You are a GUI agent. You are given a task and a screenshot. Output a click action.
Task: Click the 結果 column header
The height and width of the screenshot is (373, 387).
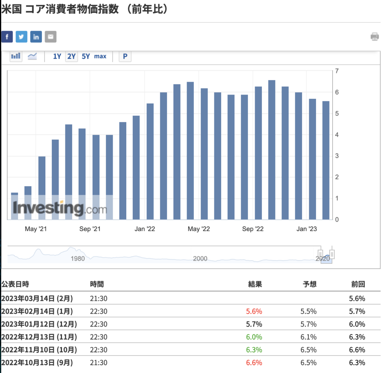pos(255,284)
